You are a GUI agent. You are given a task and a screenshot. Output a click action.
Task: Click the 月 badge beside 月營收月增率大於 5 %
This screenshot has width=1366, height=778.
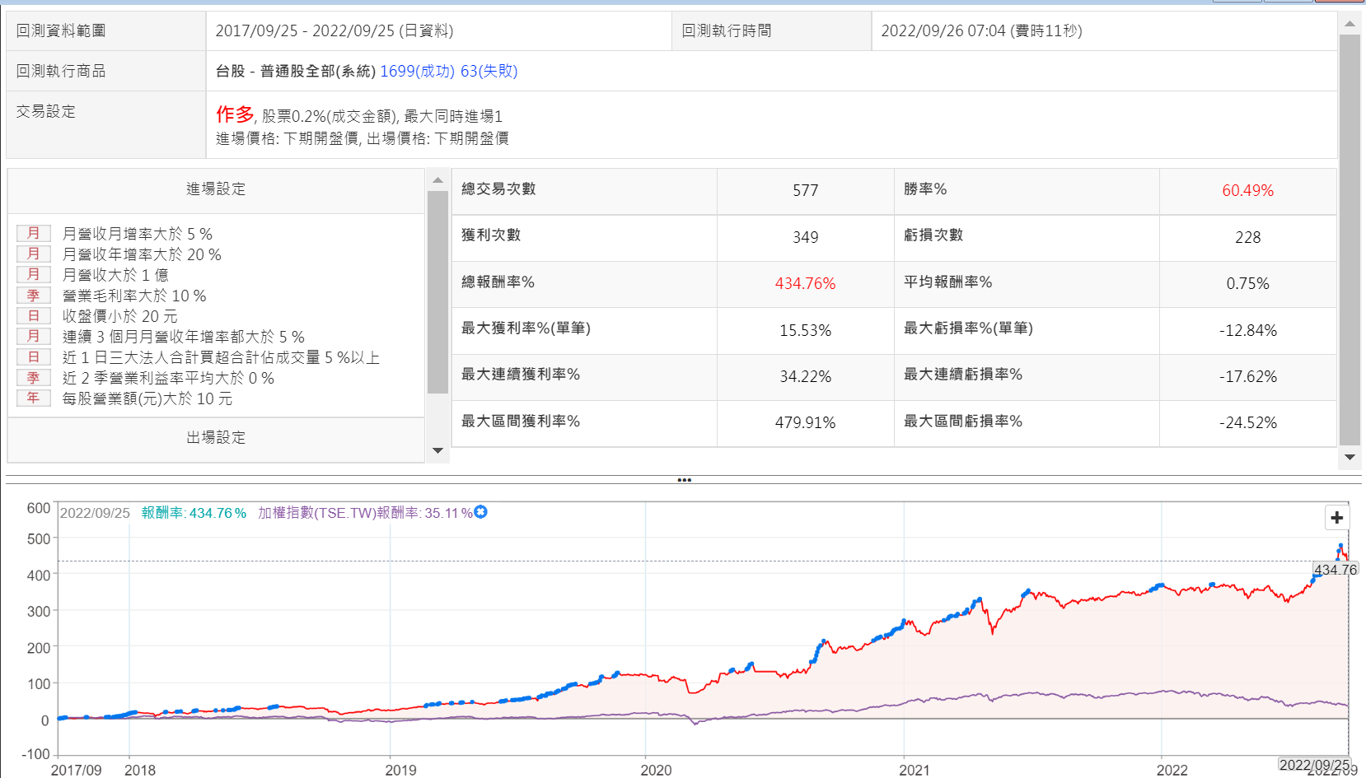pos(34,234)
